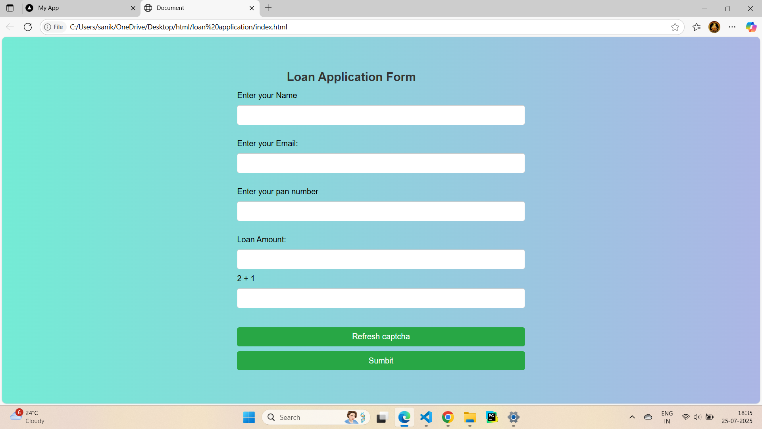Screen dimensions: 762x429
Task: Open File Explorer from taskbar
Action: pos(470,417)
